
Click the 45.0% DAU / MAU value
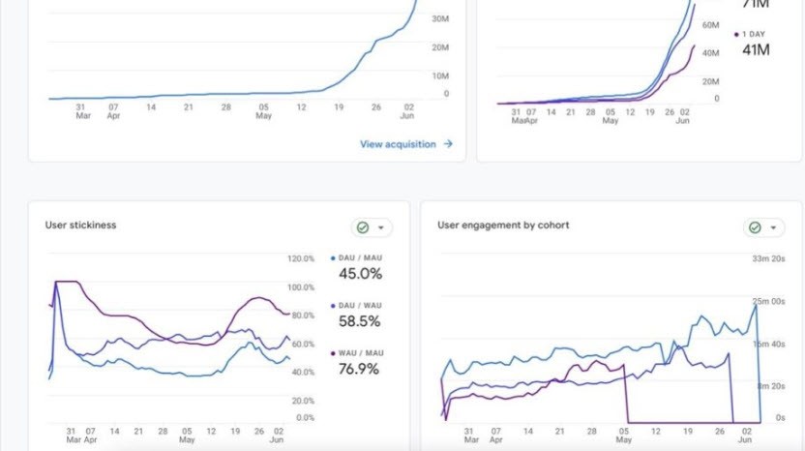pos(360,274)
